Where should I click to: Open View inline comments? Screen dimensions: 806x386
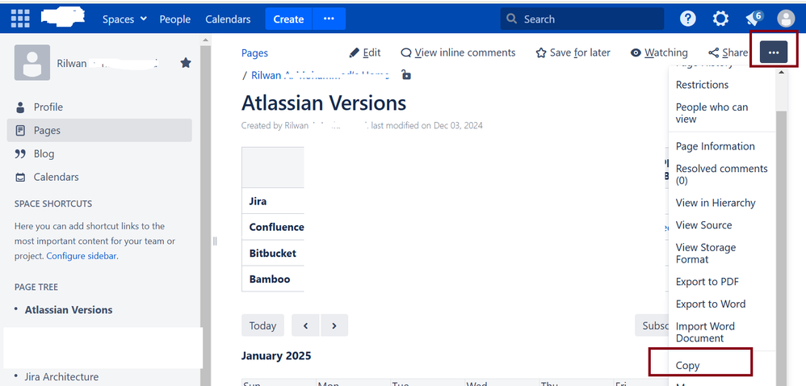point(458,52)
